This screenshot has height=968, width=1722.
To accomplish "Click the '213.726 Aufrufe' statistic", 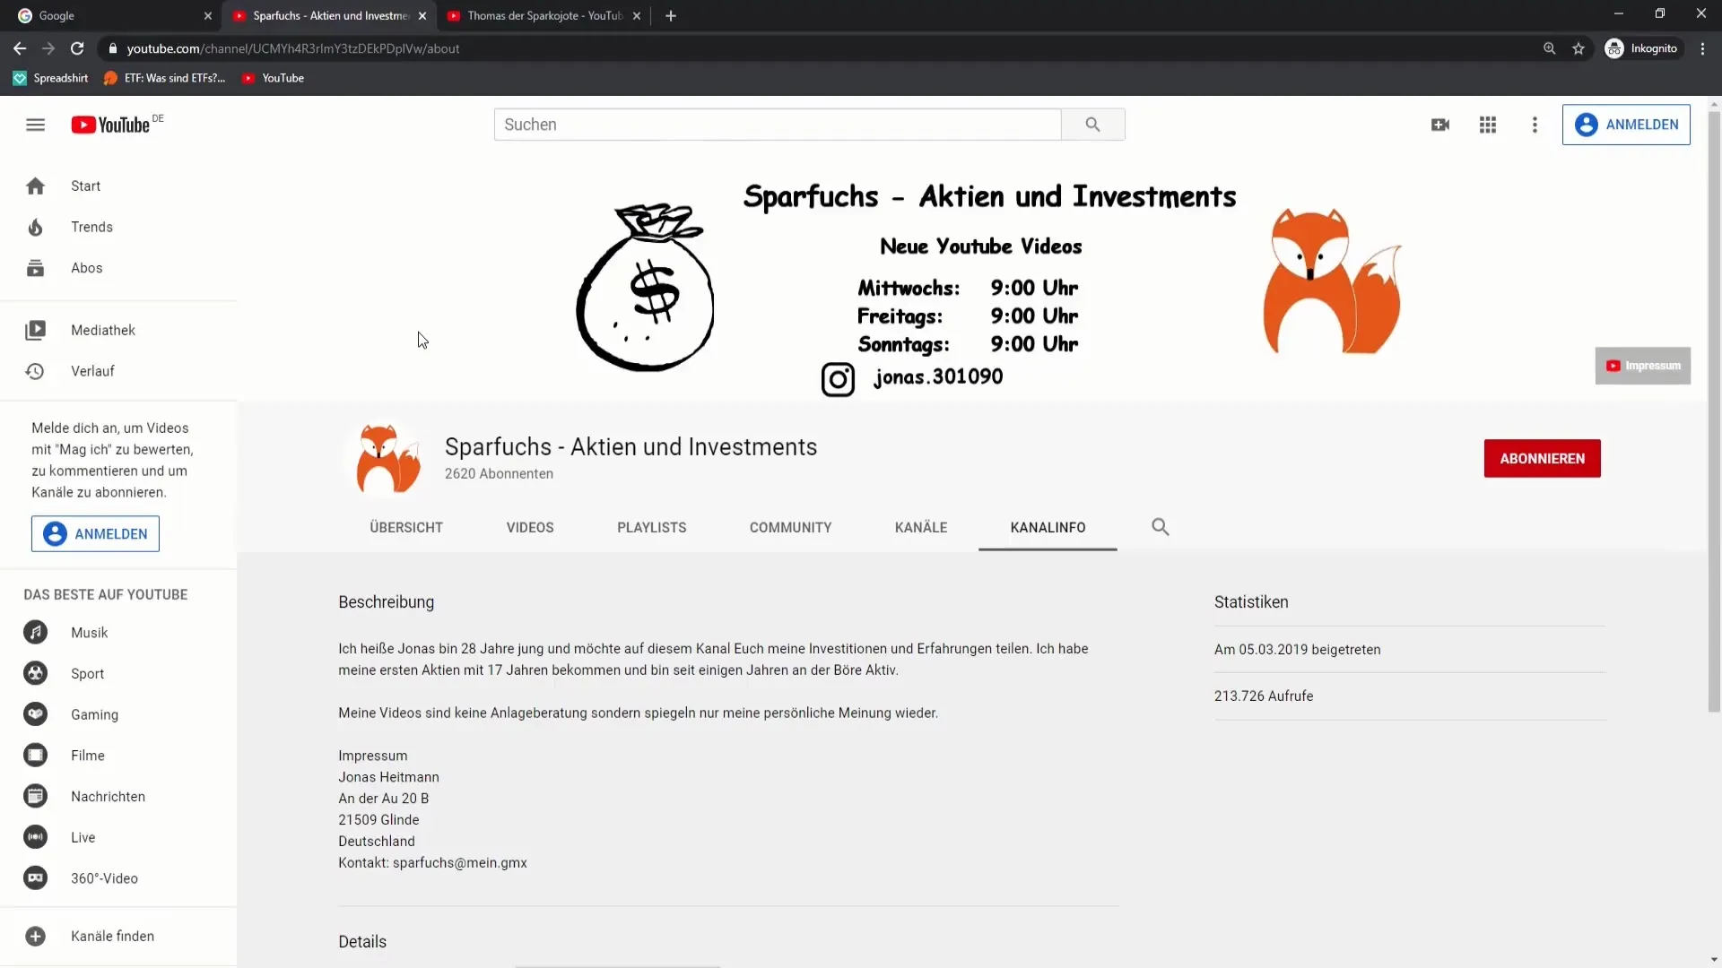I will pos(1264,696).
